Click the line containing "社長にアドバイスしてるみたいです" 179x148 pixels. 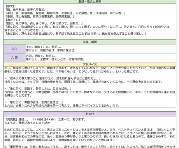[x=62, y=106]
